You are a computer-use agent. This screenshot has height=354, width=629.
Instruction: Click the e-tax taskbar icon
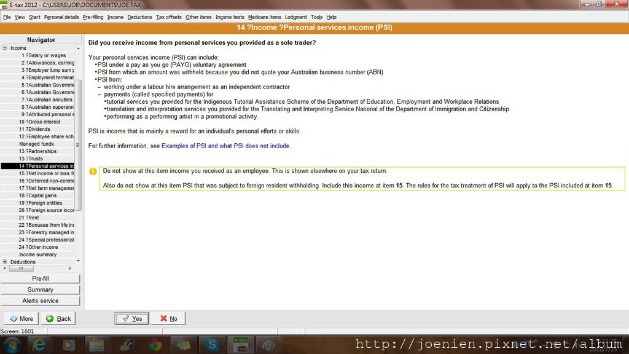pos(240,345)
